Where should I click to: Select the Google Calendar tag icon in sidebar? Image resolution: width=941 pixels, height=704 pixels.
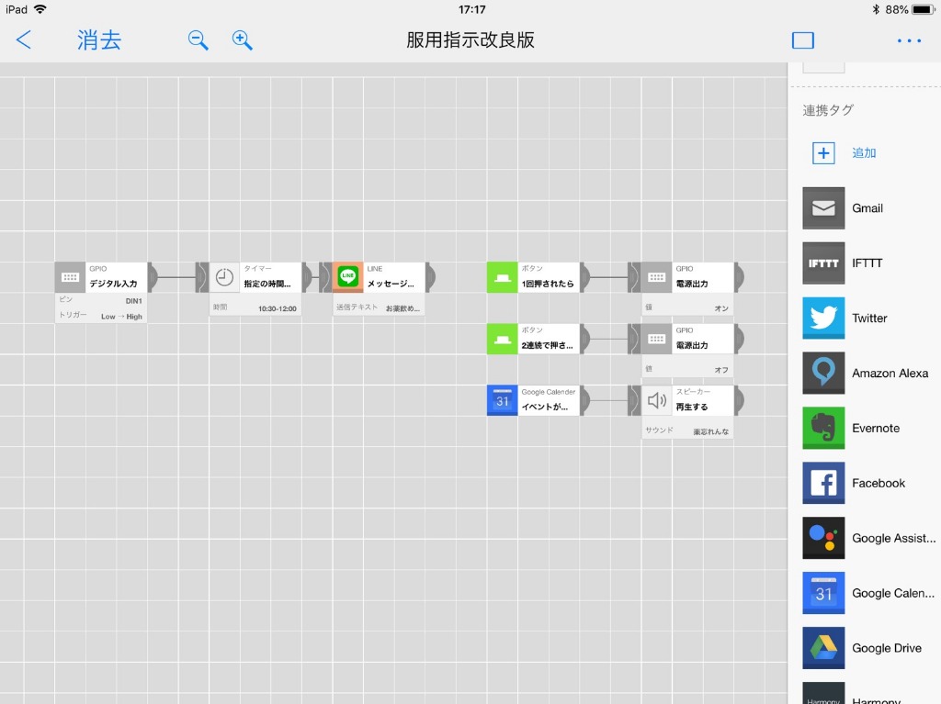823,593
